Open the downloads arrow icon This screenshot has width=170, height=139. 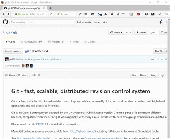pyautogui.click(x=105, y=14)
